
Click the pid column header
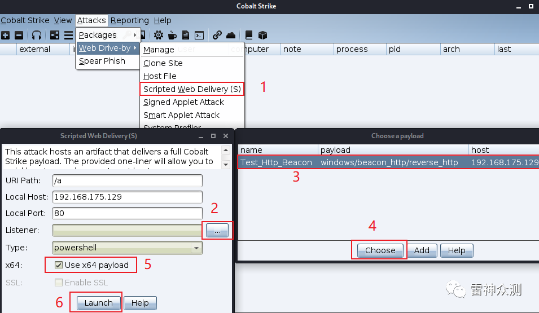pos(414,49)
